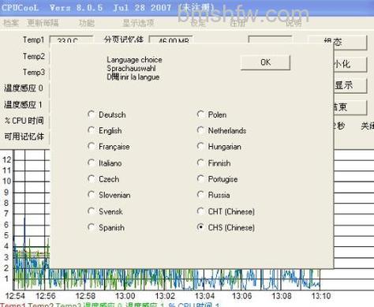
Task: Pick Italiano from the language list
Action: click(105, 163)
